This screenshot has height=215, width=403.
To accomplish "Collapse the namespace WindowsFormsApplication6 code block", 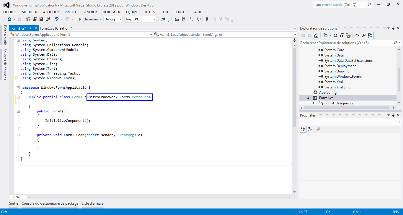I will 18,88.
